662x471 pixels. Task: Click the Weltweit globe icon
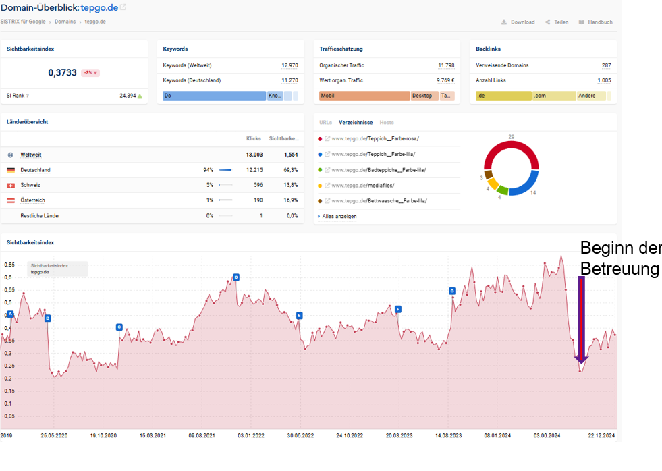click(x=11, y=155)
